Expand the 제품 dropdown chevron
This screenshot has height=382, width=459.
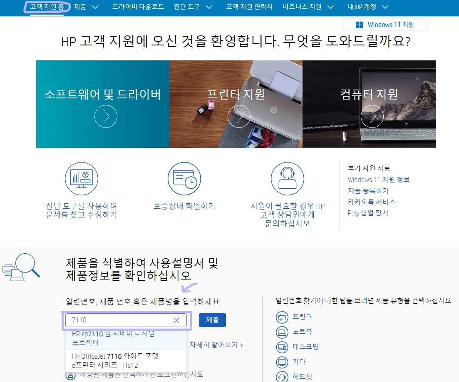pyautogui.click(x=95, y=7)
